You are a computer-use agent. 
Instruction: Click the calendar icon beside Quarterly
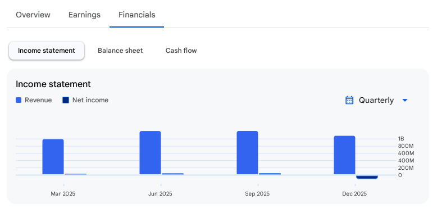[349, 100]
